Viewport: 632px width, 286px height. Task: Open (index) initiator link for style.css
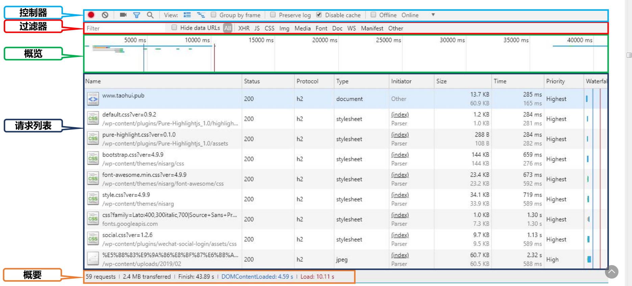tap(400, 195)
